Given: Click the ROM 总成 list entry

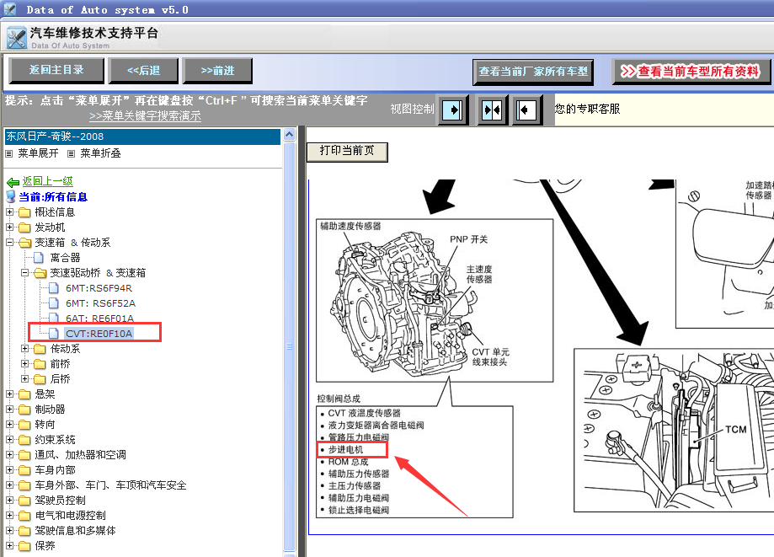Looking at the screenshot, I should tap(348, 462).
